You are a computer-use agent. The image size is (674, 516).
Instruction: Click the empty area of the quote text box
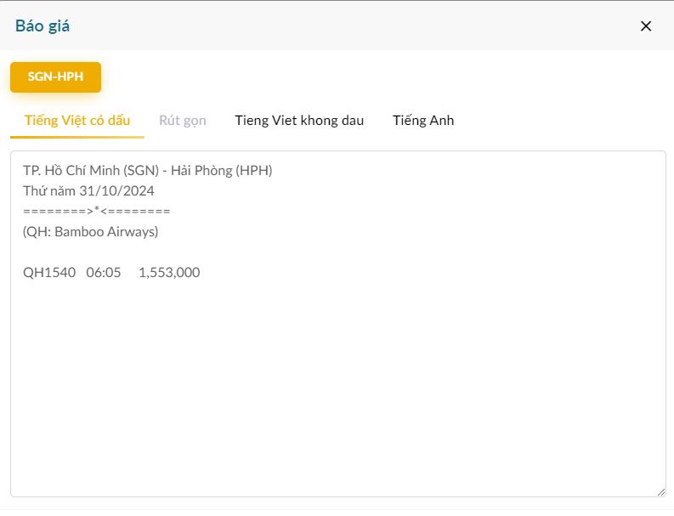[x=340, y=383]
